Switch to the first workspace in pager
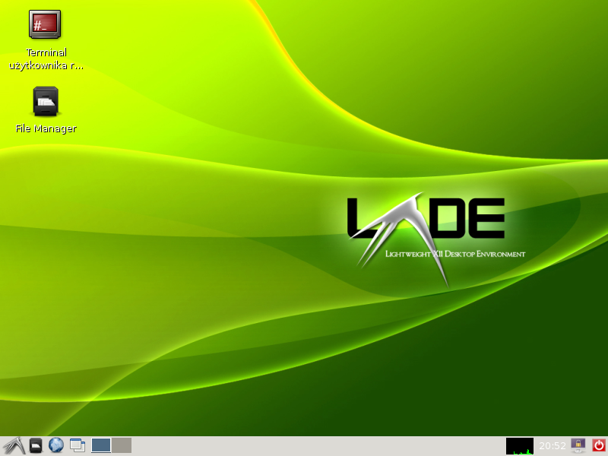The image size is (608, 456). [101, 445]
